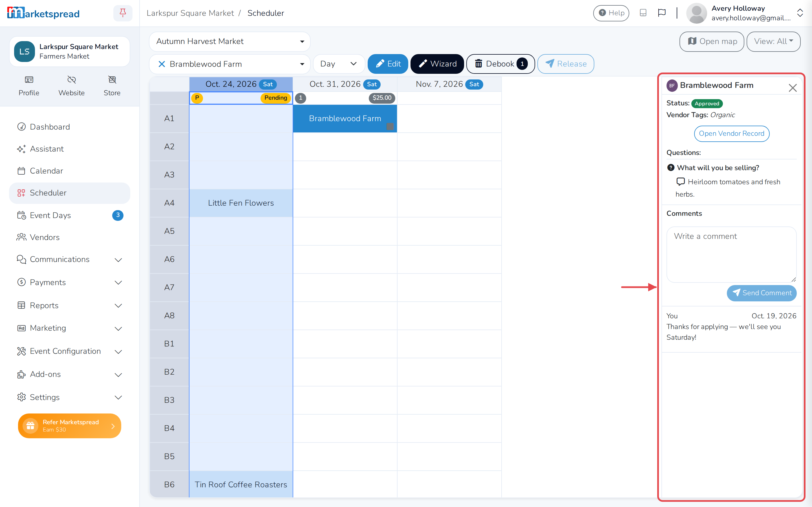Viewport: 812px width, 507px height.
Task: Click the pin sidebar icon
Action: pyautogui.click(x=123, y=13)
